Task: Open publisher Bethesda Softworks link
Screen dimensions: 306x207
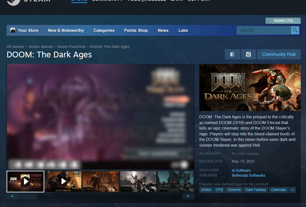Action: click(248, 175)
